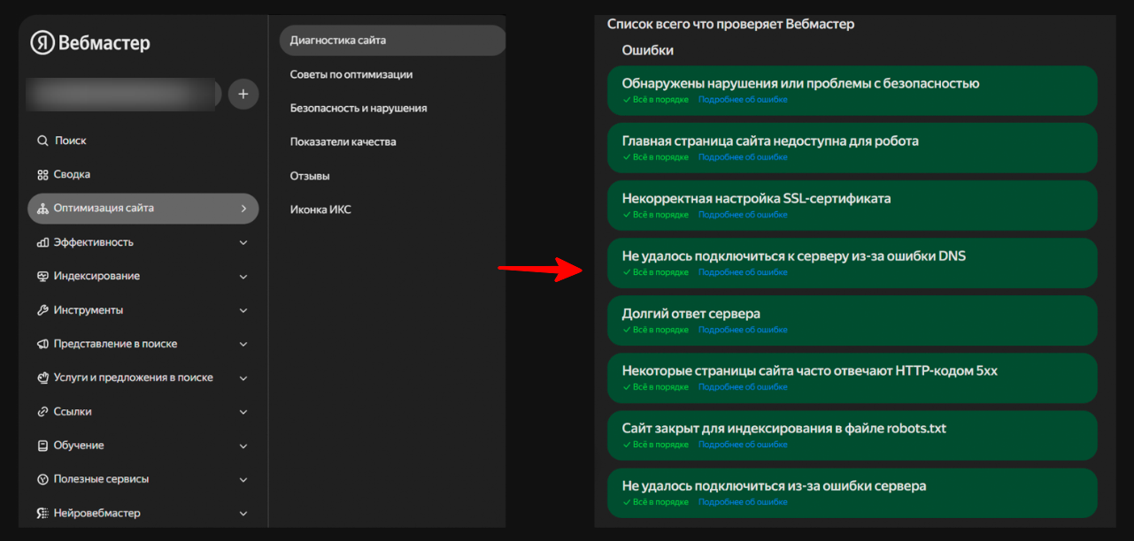
Task: Expand the Нейровебмастер chevron
Action: (x=243, y=514)
